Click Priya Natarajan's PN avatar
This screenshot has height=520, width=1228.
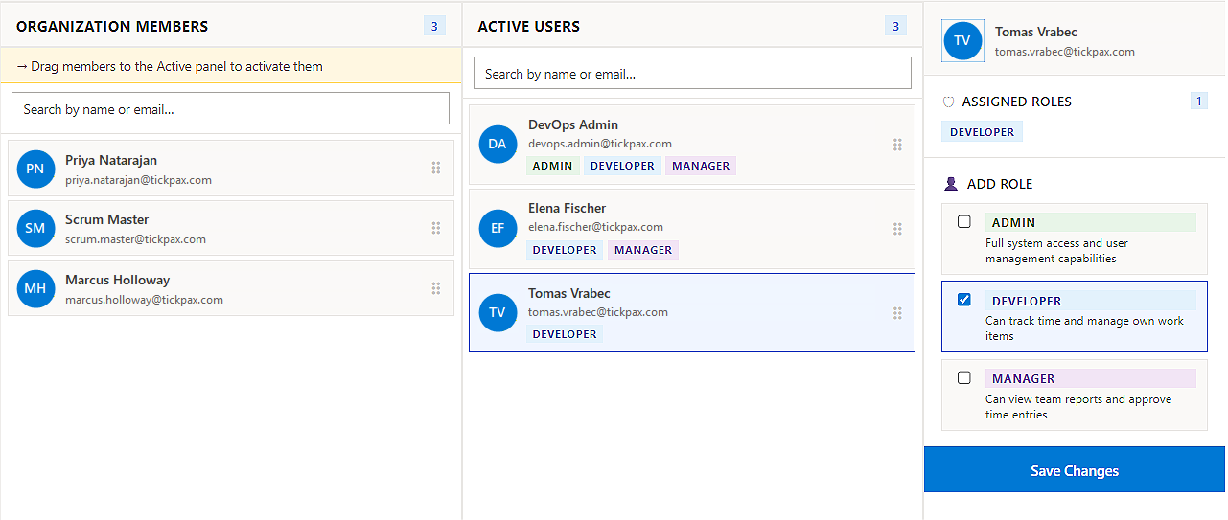tap(35, 169)
